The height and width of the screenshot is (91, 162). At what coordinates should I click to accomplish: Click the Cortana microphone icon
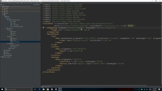(x=31, y=89)
